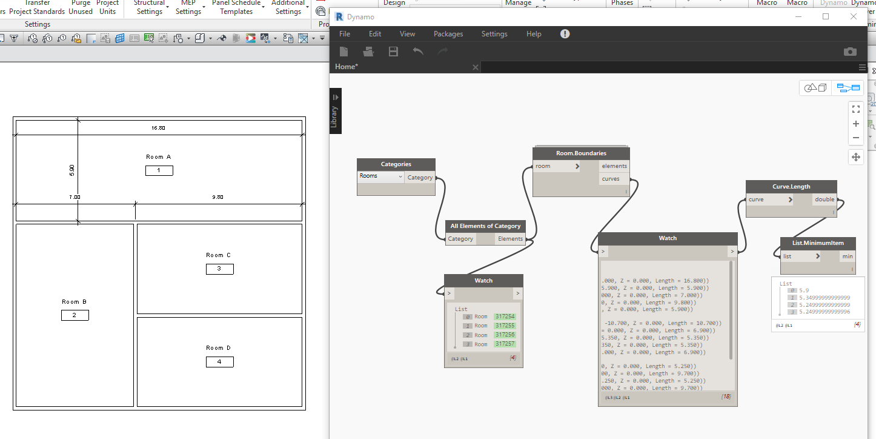This screenshot has height=439, width=876.
Task: Click the chevron on Curve.Length curve port
Action: pos(790,199)
